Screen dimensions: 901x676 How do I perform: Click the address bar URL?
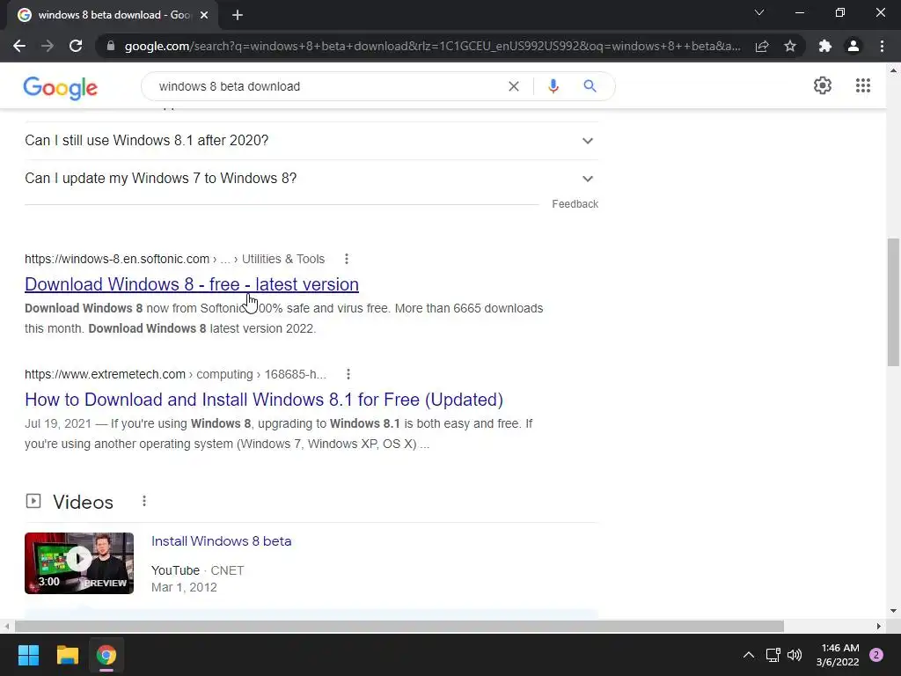(432, 46)
